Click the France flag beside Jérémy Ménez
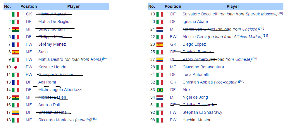 pos(16,45)
